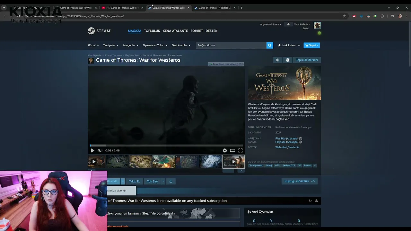Bookmark page with the star icon
This screenshot has width=411, height=231.
point(344,16)
